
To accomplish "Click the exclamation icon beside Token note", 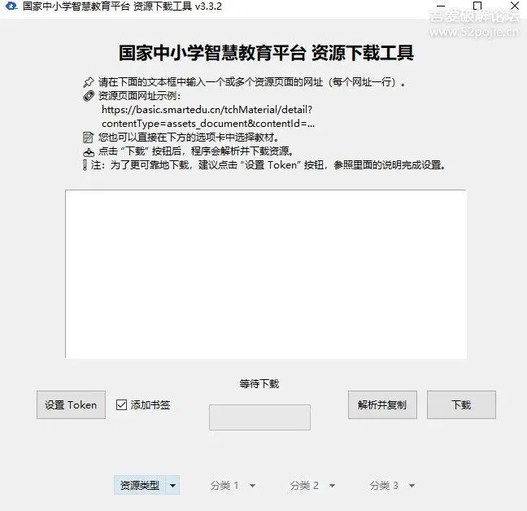I will tap(85, 165).
